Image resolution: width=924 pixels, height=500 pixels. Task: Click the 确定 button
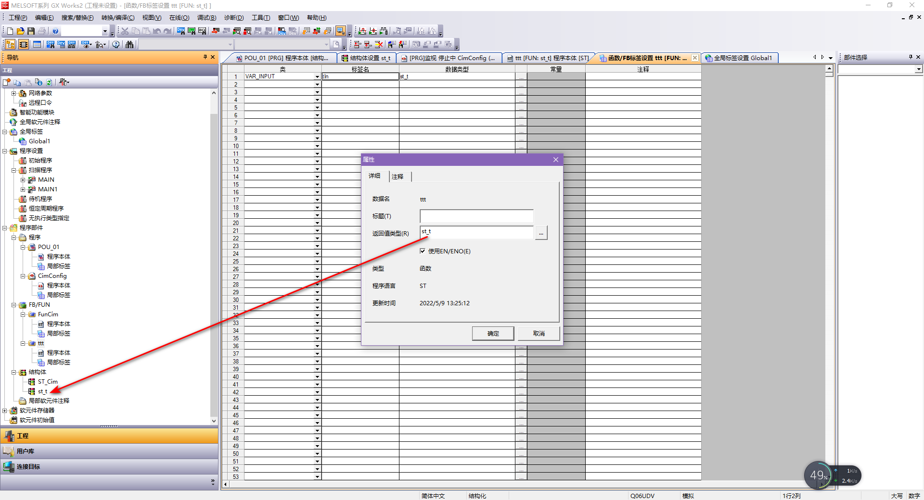tap(493, 333)
